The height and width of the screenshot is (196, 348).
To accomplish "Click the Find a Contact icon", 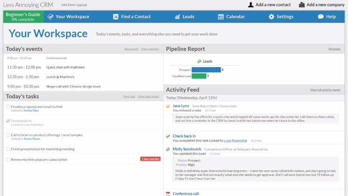I will pos(115,17).
